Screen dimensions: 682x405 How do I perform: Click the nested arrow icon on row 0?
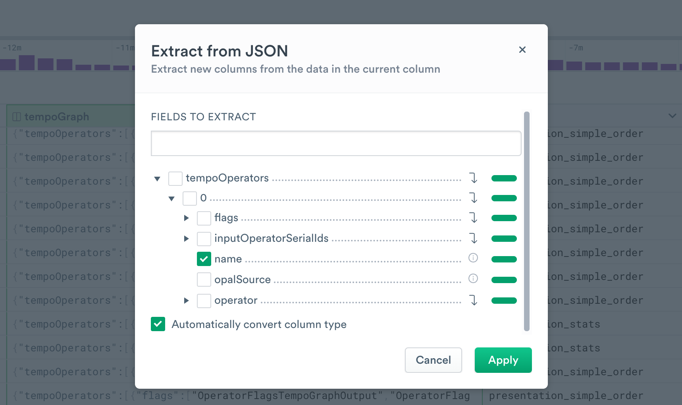[473, 198]
